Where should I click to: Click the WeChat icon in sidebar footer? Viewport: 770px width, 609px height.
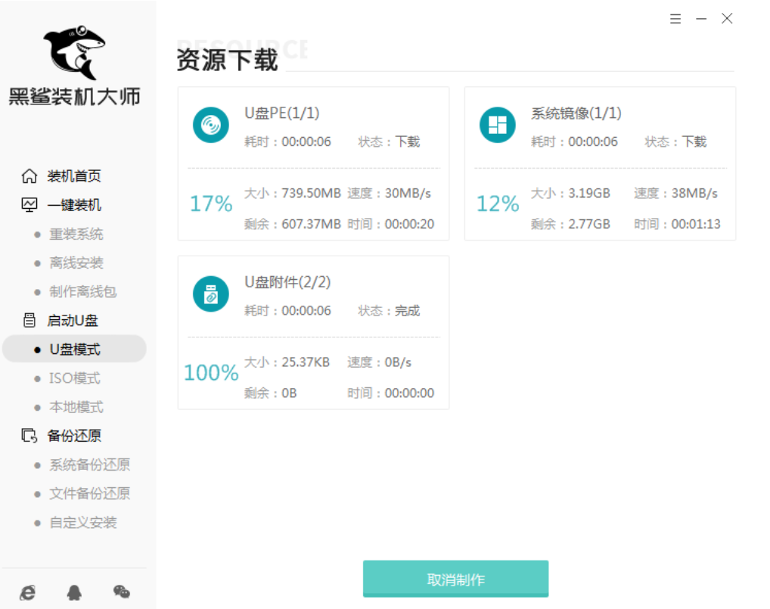tap(121, 592)
